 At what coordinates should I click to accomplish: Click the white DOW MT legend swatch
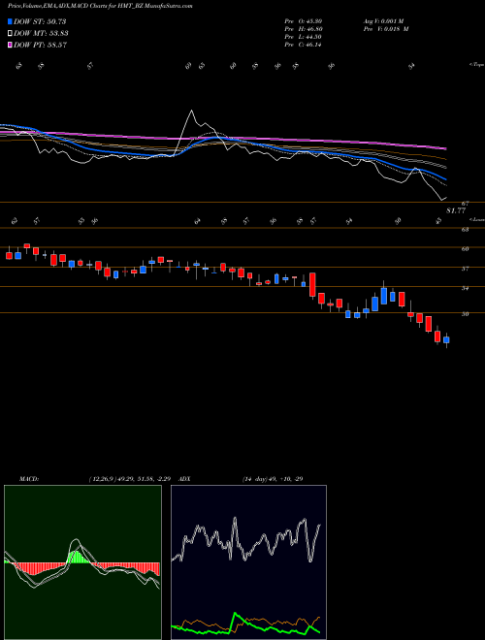pos(11,33)
